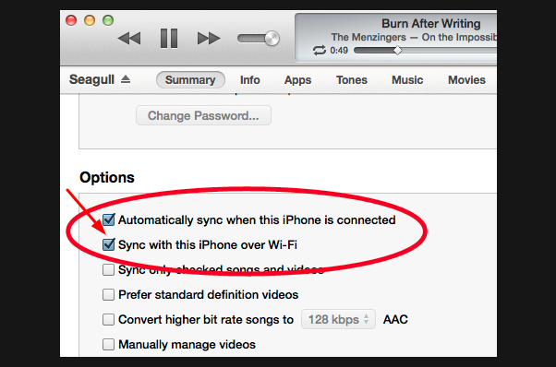Uncheck Automatically sync when this iPhone is connected

click(x=108, y=219)
